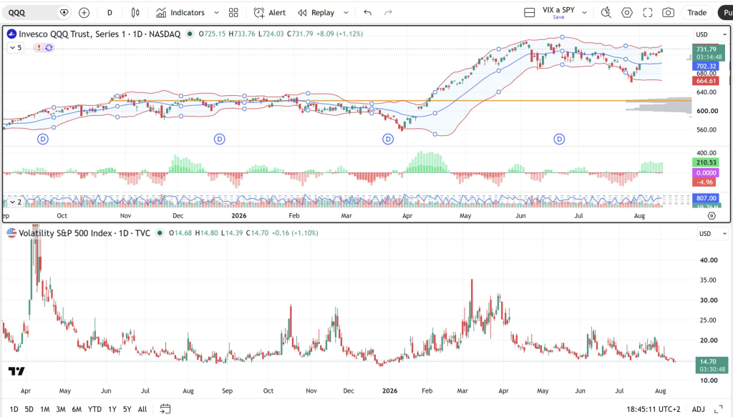This screenshot has height=417, width=733.
Task: Open the QQQ chart USD currency dropdown
Action: (x=711, y=34)
